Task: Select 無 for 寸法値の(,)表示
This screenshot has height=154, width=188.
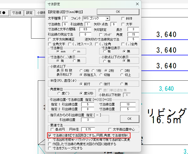Action: 74,61
